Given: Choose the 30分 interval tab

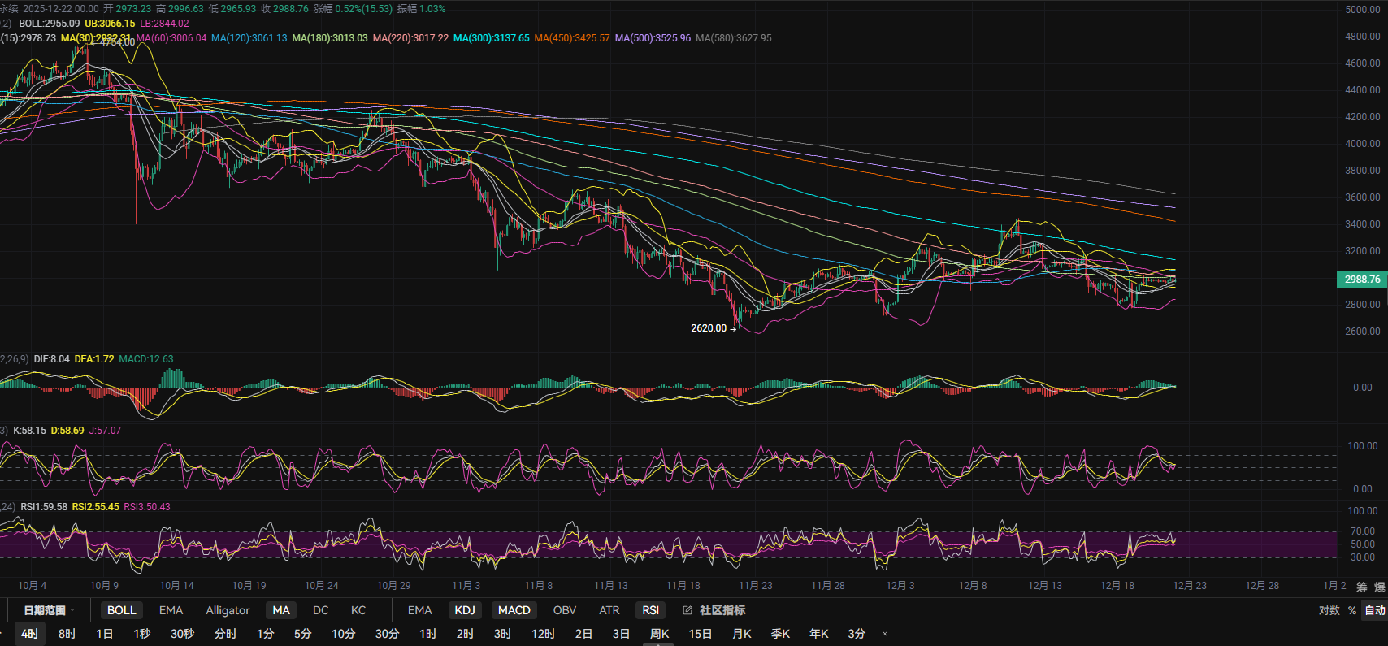Looking at the screenshot, I should pyautogui.click(x=387, y=634).
